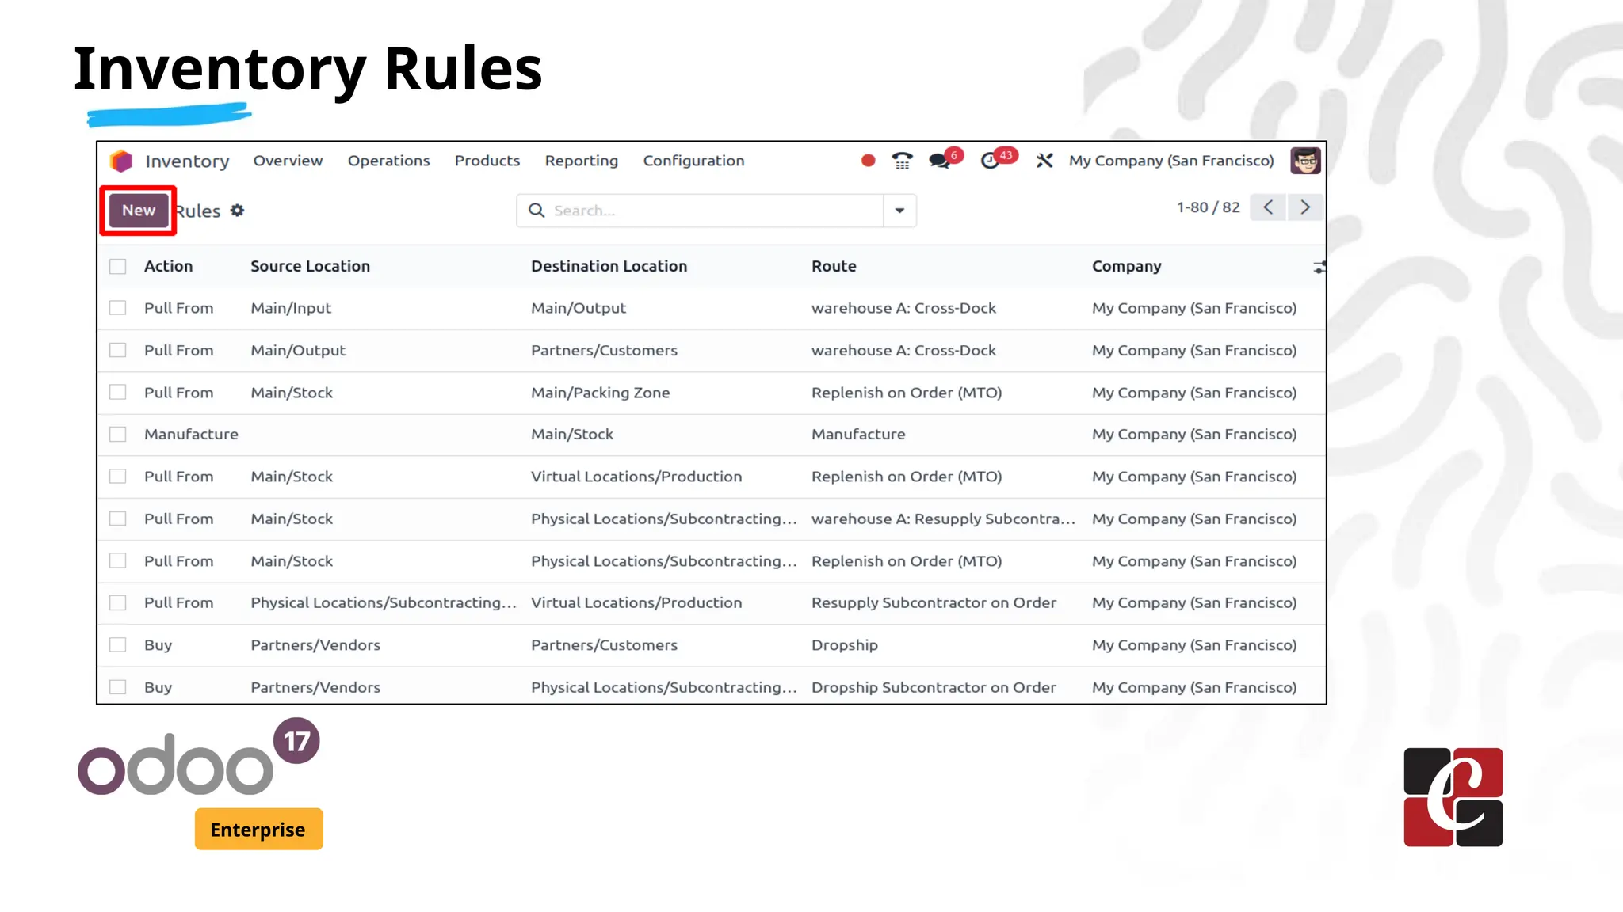The image size is (1623, 912).
Task: Open the Overview menu
Action: click(288, 161)
